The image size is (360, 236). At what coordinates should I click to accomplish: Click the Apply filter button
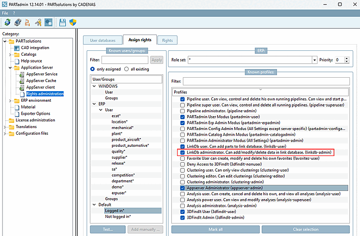tap(157, 60)
